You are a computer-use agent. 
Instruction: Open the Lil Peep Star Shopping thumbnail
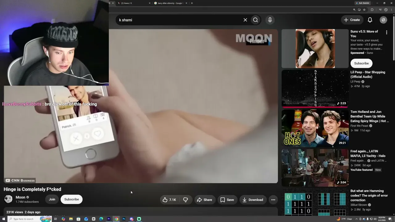315,88
